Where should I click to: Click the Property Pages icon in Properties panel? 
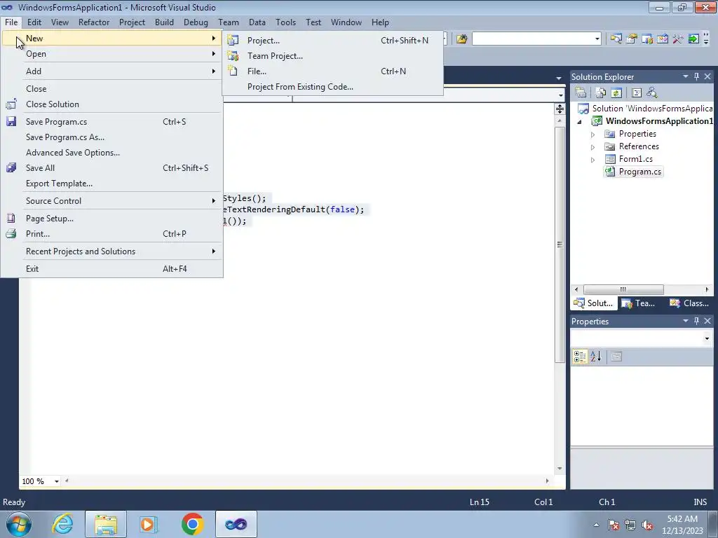(616, 357)
